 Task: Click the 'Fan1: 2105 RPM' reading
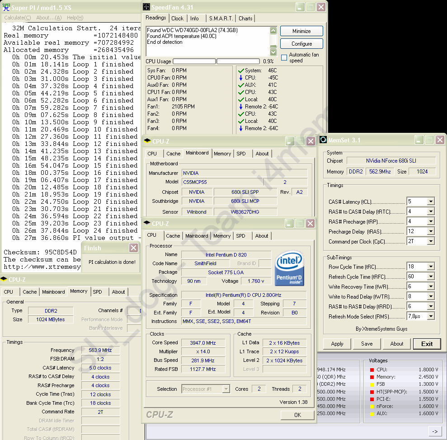pyautogui.click(x=171, y=107)
